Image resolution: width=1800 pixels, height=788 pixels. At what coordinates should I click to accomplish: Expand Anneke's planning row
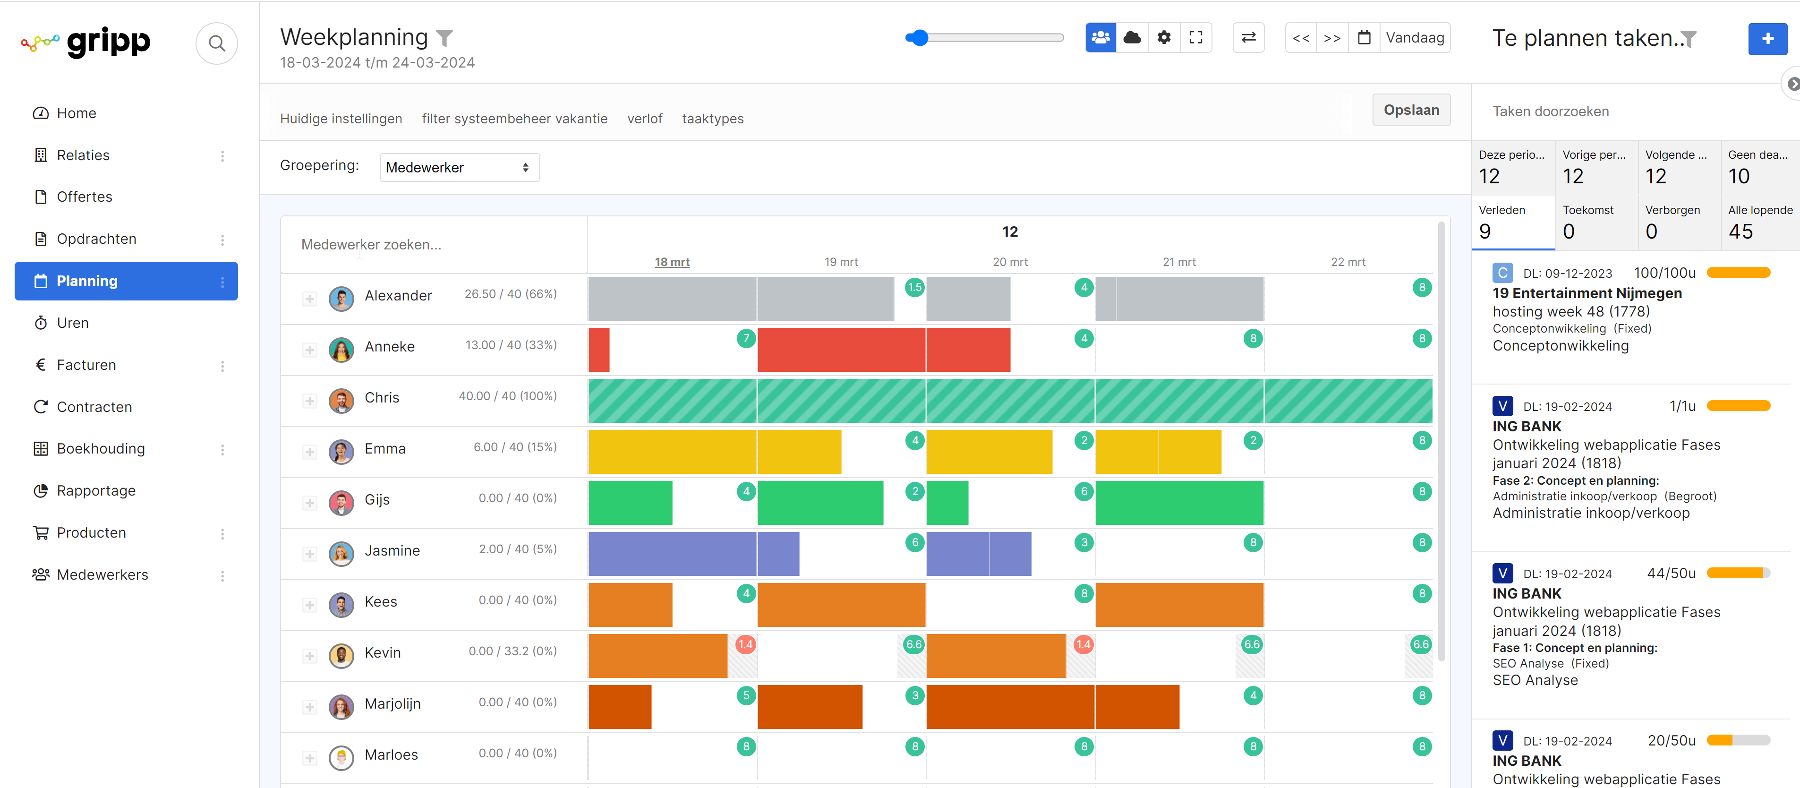[309, 350]
